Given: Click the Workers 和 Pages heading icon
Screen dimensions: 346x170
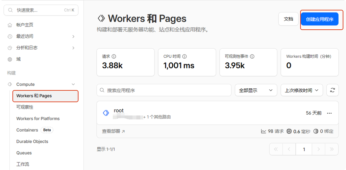Looking at the screenshot, I should pos(101,19).
